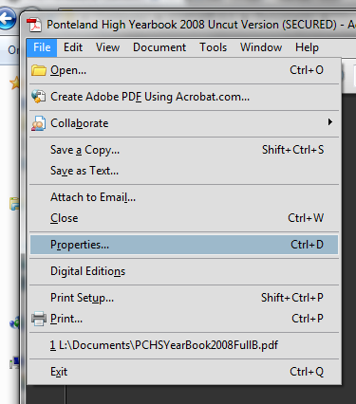Click the Adobe PDF icon in title bar

(x=34, y=25)
